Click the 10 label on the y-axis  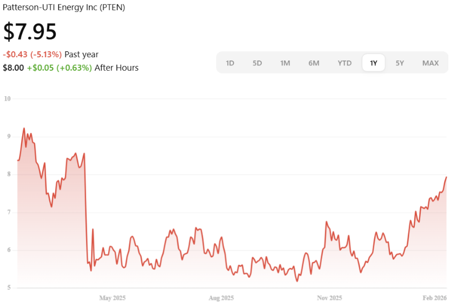[x=8, y=99]
